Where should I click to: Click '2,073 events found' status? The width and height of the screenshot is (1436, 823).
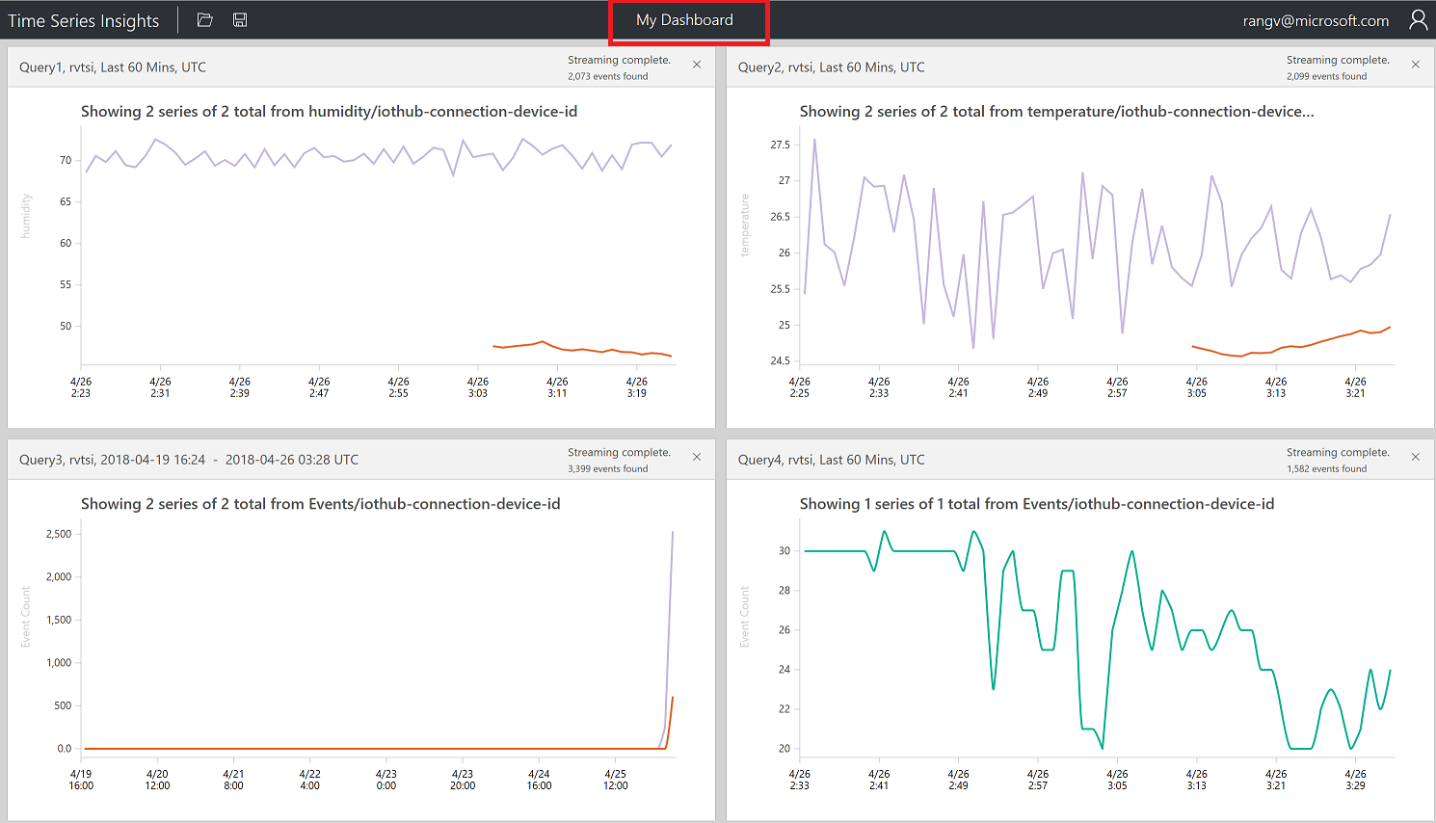608,76
